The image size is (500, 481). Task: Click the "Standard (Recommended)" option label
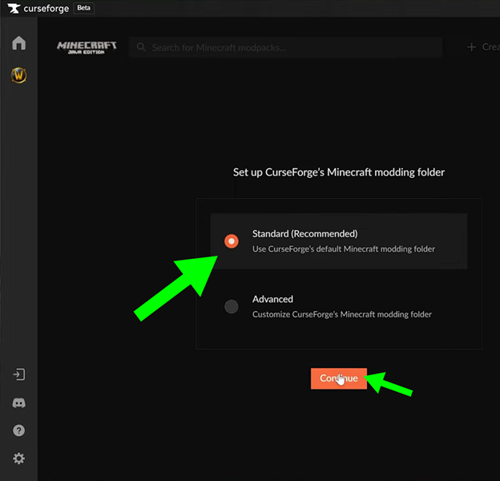(x=304, y=234)
